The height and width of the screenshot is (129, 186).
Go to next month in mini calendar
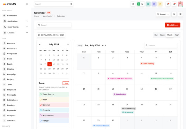click(68, 45)
